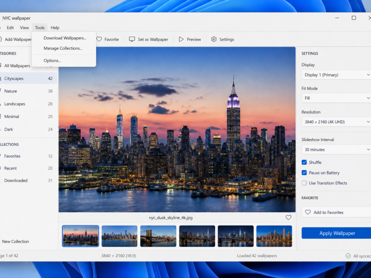Select the daytime Manhattan skyline thumbnail, second
Viewport: 371px width, 278px height.
pos(119,236)
